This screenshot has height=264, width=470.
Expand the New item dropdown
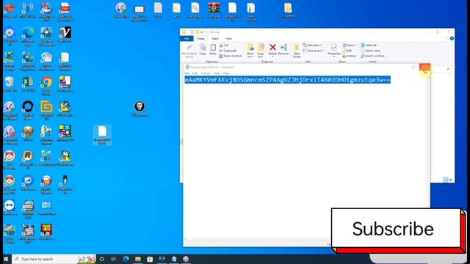[x=313, y=45]
